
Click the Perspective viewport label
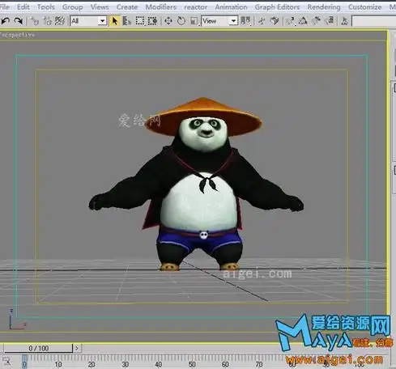17,35
